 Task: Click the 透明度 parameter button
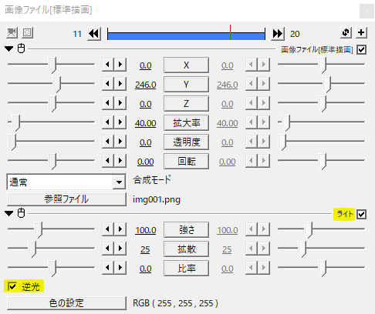point(186,142)
